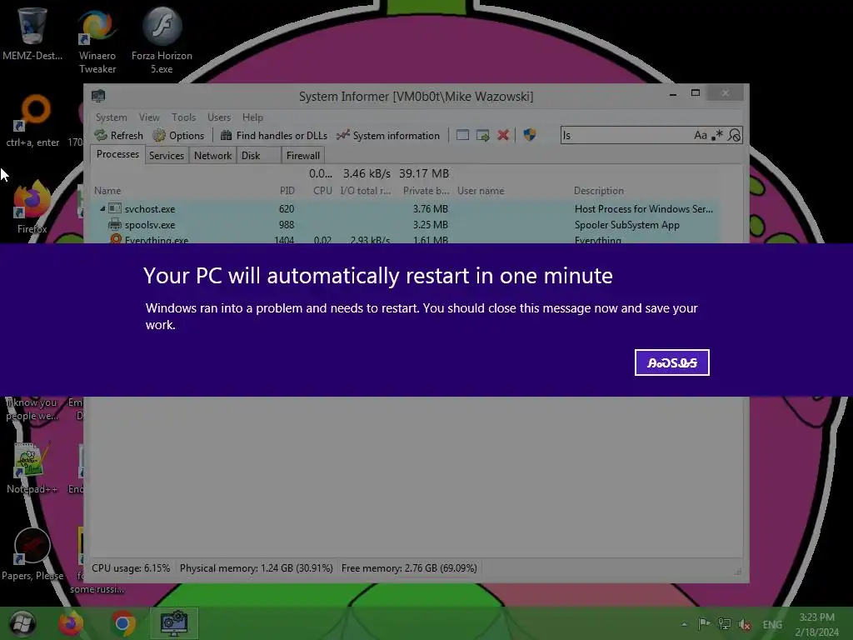Image resolution: width=853 pixels, height=640 pixels.
Task: Click System Informer taskbar button
Action: pos(174,623)
